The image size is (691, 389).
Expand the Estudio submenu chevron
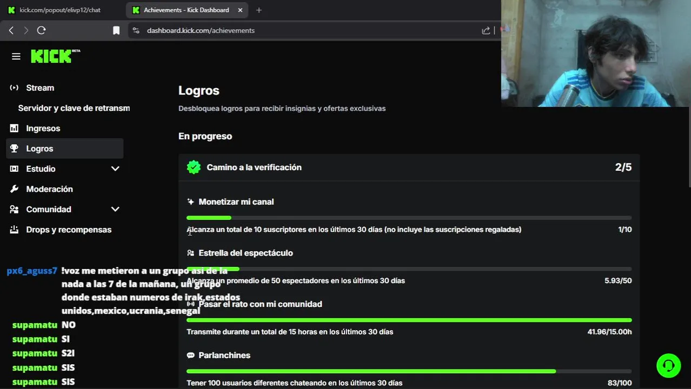click(x=115, y=169)
